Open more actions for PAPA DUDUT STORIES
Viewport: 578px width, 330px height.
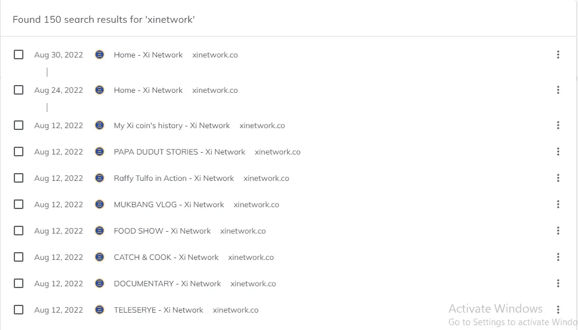(x=558, y=152)
